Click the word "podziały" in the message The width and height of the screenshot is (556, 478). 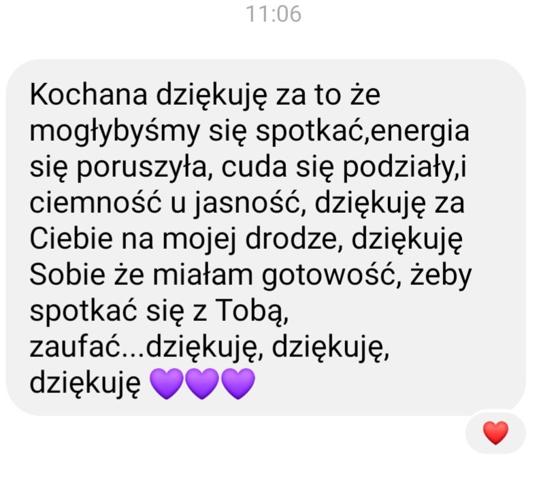[x=398, y=167]
